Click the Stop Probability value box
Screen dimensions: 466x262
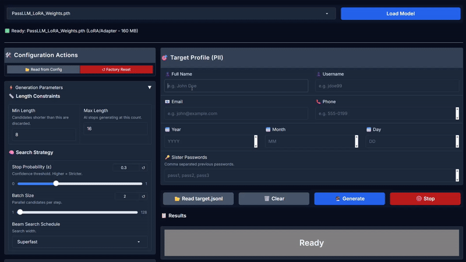(x=126, y=168)
